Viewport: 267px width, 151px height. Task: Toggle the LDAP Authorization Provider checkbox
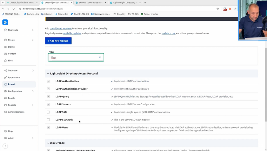click(x=48, y=89)
